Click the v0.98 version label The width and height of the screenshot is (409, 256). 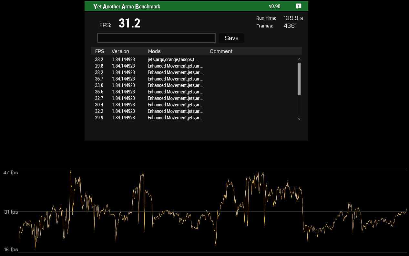(275, 6)
